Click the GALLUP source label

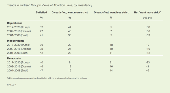tap(12, 85)
